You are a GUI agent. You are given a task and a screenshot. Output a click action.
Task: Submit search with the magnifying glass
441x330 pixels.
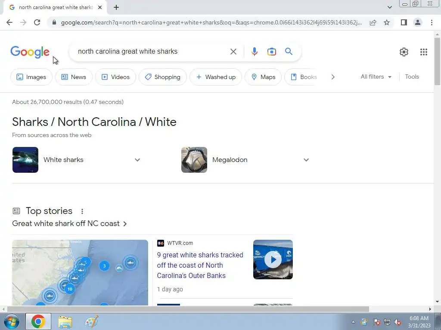(x=289, y=52)
